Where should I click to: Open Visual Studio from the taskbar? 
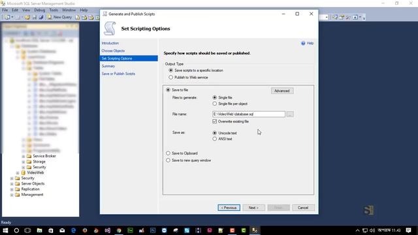(107, 230)
